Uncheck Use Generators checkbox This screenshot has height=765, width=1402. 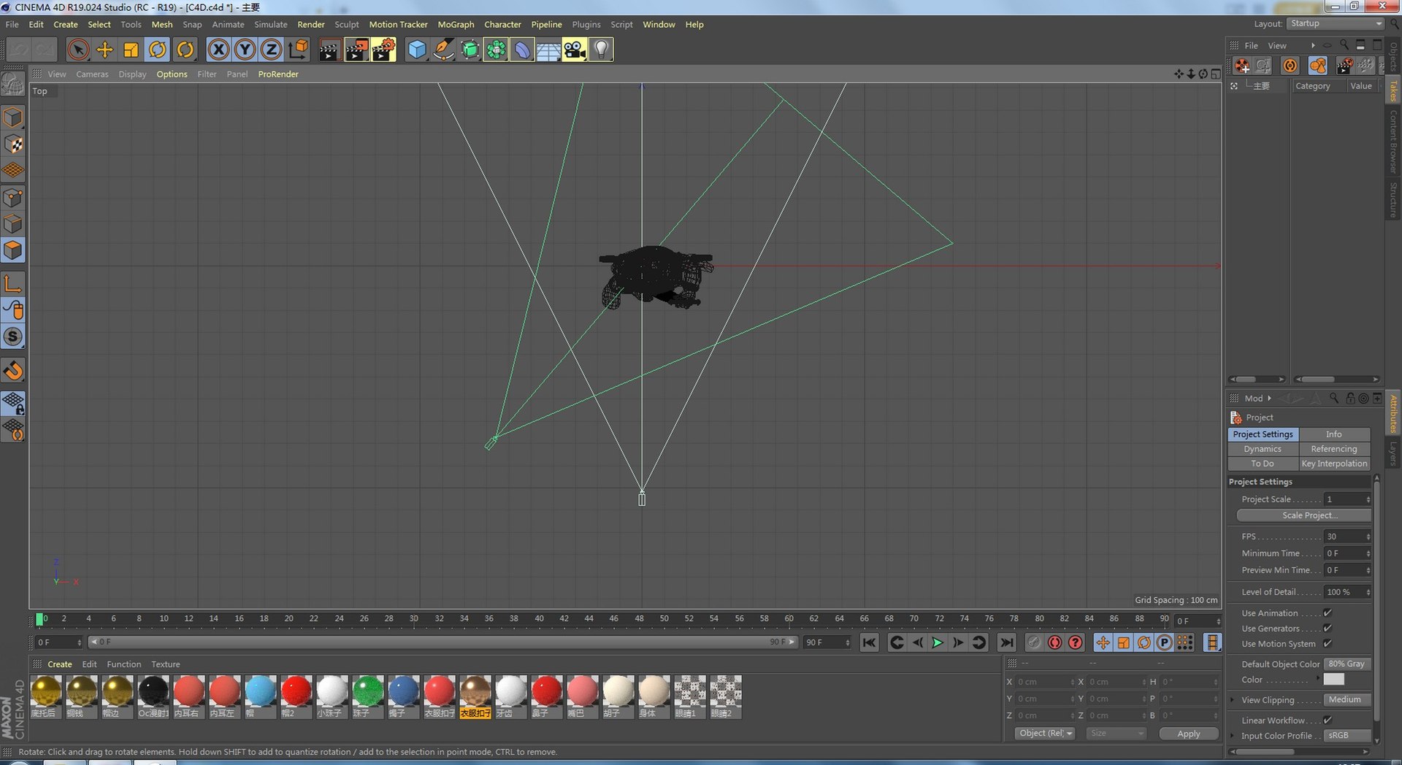coord(1328,628)
